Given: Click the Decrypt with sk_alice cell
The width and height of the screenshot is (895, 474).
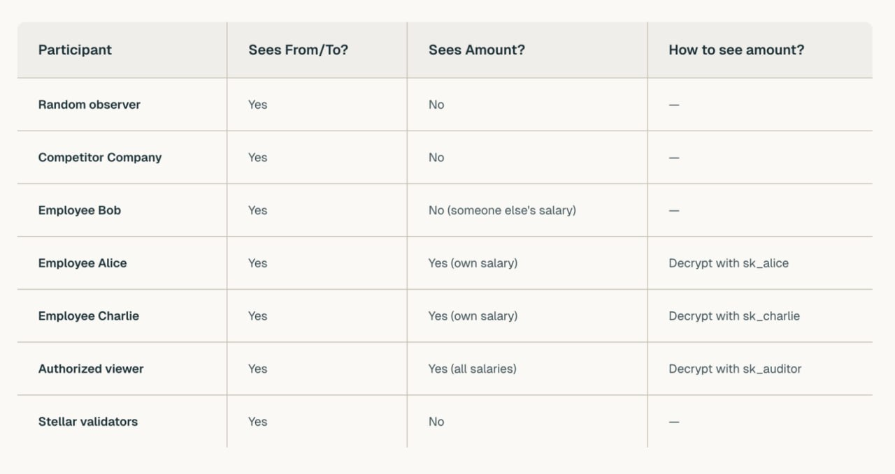Looking at the screenshot, I should pyautogui.click(x=729, y=263).
